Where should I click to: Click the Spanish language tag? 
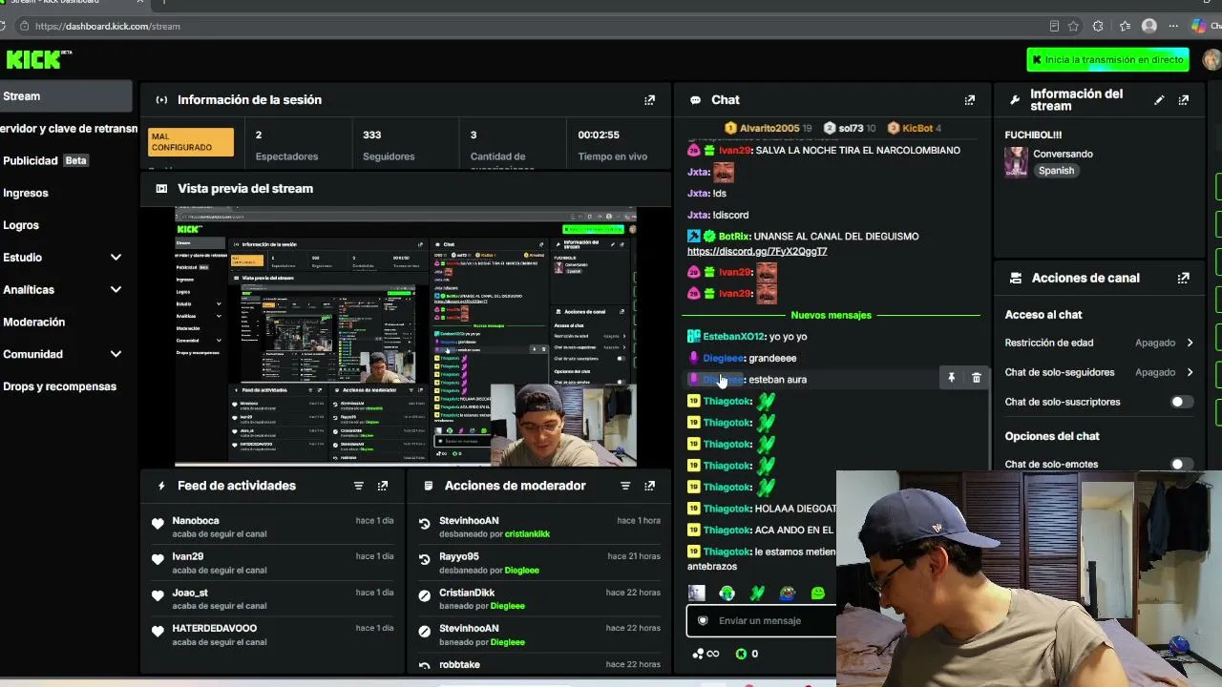click(1057, 171)
